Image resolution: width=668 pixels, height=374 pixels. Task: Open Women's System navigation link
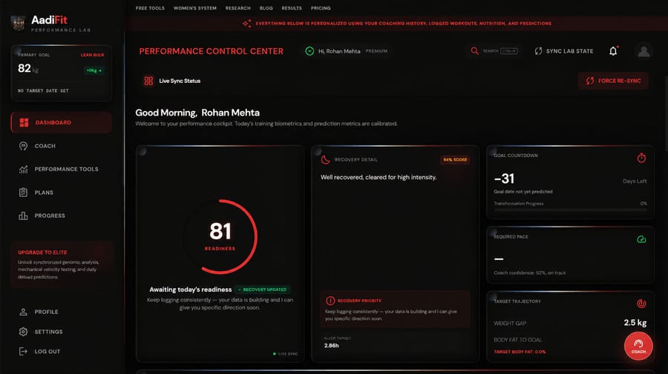tap(195, 8)
